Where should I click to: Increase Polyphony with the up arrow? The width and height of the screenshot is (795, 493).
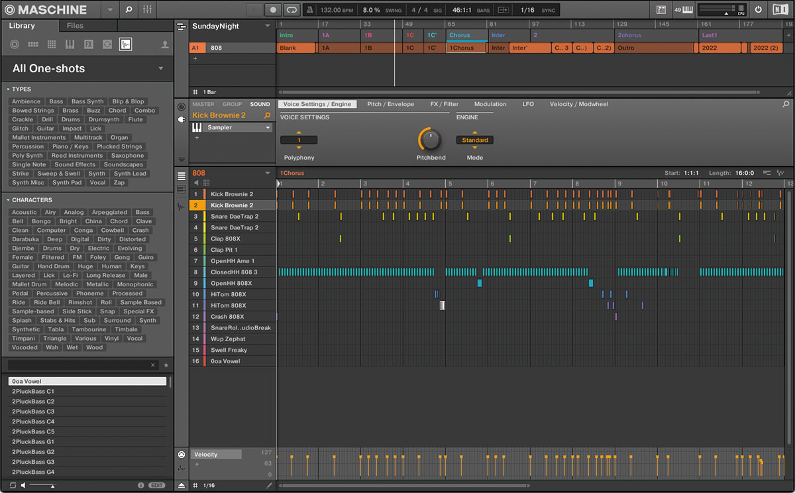pyautogui.click(x=299, y=133)
